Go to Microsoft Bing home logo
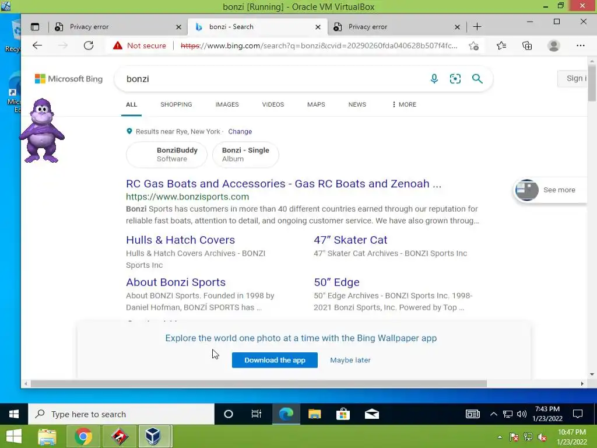597x448 pixels. 69,79
